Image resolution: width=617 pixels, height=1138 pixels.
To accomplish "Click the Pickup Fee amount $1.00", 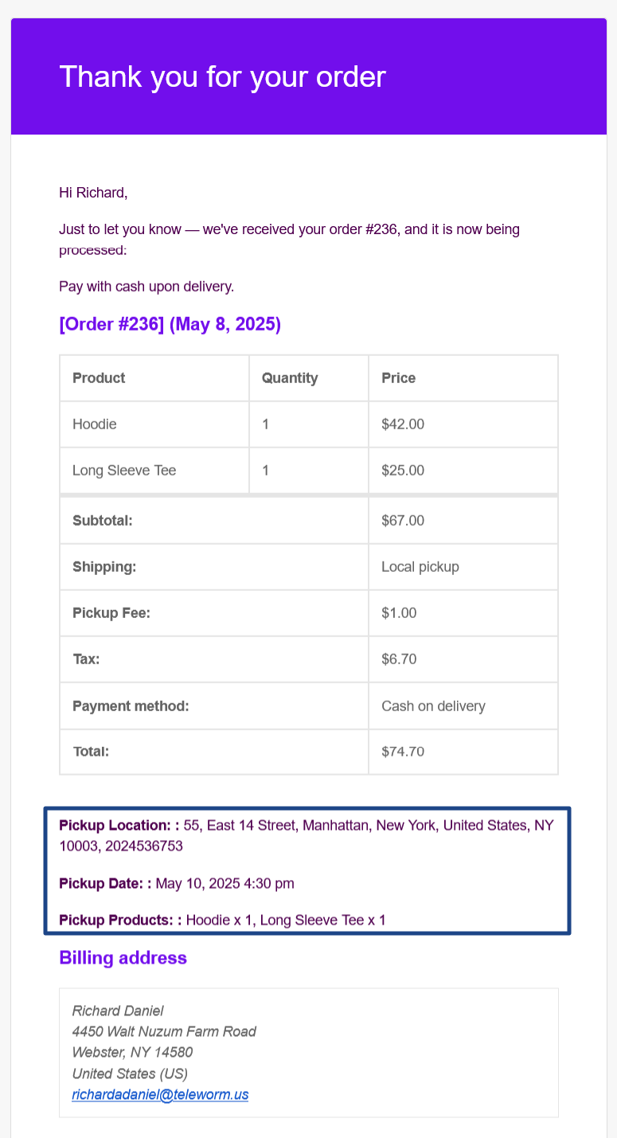I will 400,613.
